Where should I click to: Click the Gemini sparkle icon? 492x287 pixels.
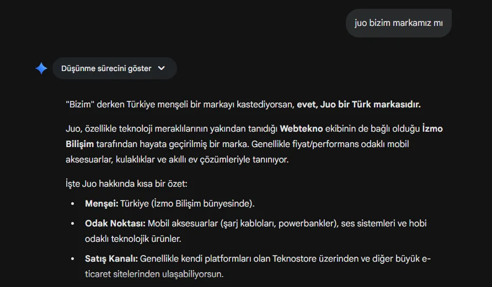41,68
